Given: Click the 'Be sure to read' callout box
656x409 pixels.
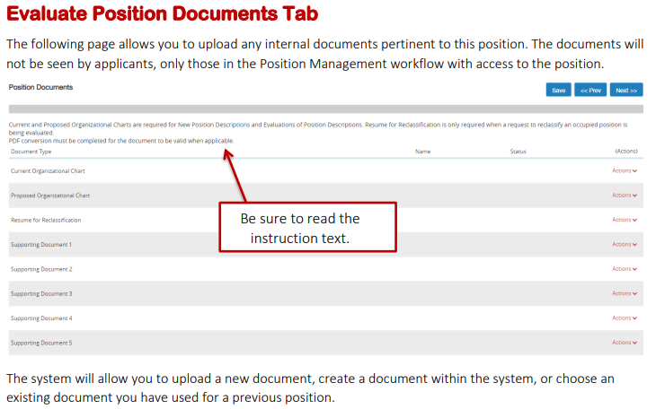Looking at the screenshot, I should click(307, 229).
